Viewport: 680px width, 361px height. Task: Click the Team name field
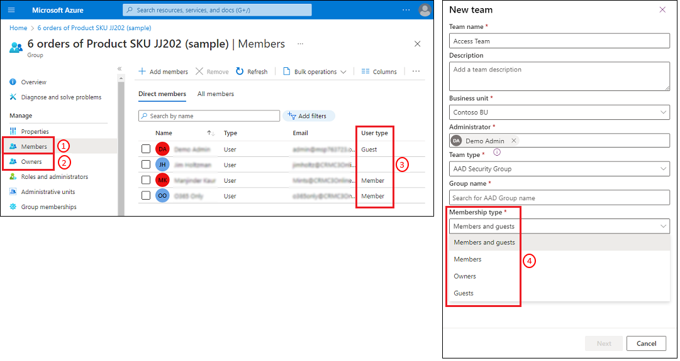coord(559,41)
